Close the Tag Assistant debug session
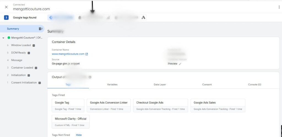 tap(6, 7)
